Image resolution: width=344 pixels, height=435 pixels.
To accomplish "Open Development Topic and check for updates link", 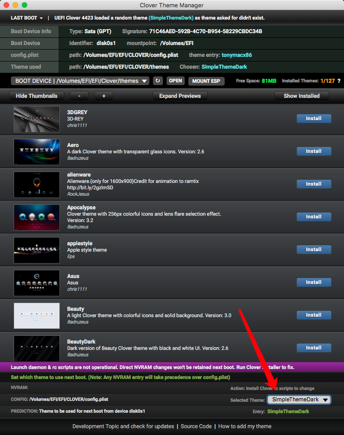I will point(123,426).
